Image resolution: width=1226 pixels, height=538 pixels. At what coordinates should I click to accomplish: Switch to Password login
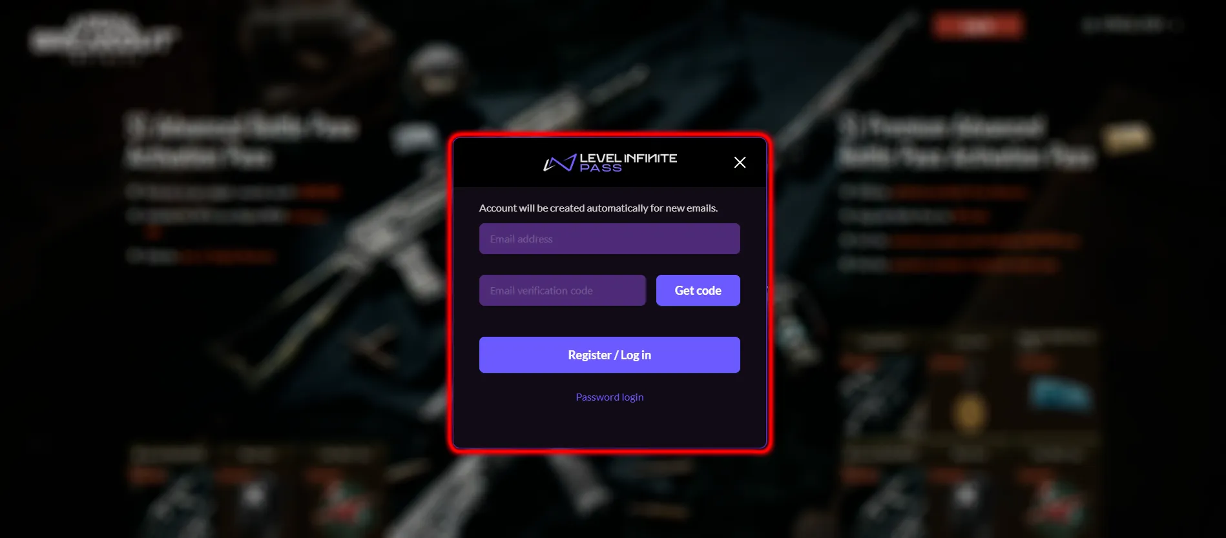(x=610, y=397)
